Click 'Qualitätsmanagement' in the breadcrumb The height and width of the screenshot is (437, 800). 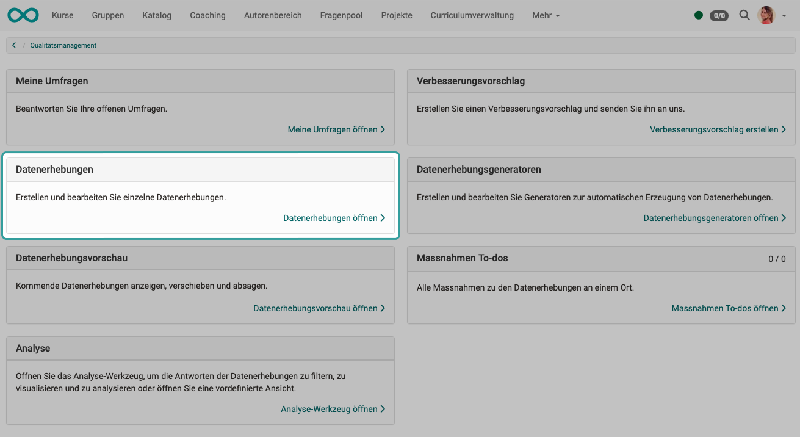[x=63, y=45]
